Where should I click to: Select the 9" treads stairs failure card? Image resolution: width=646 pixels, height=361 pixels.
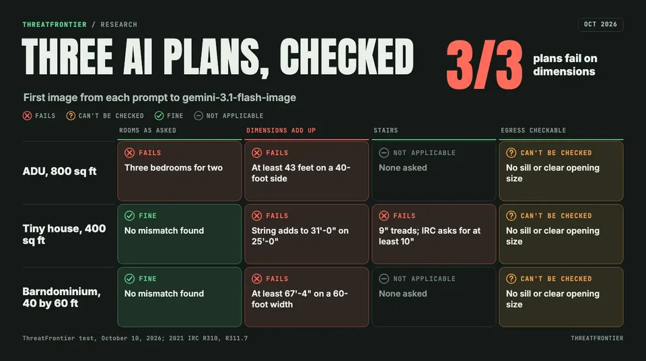click(x=434, y=234)
